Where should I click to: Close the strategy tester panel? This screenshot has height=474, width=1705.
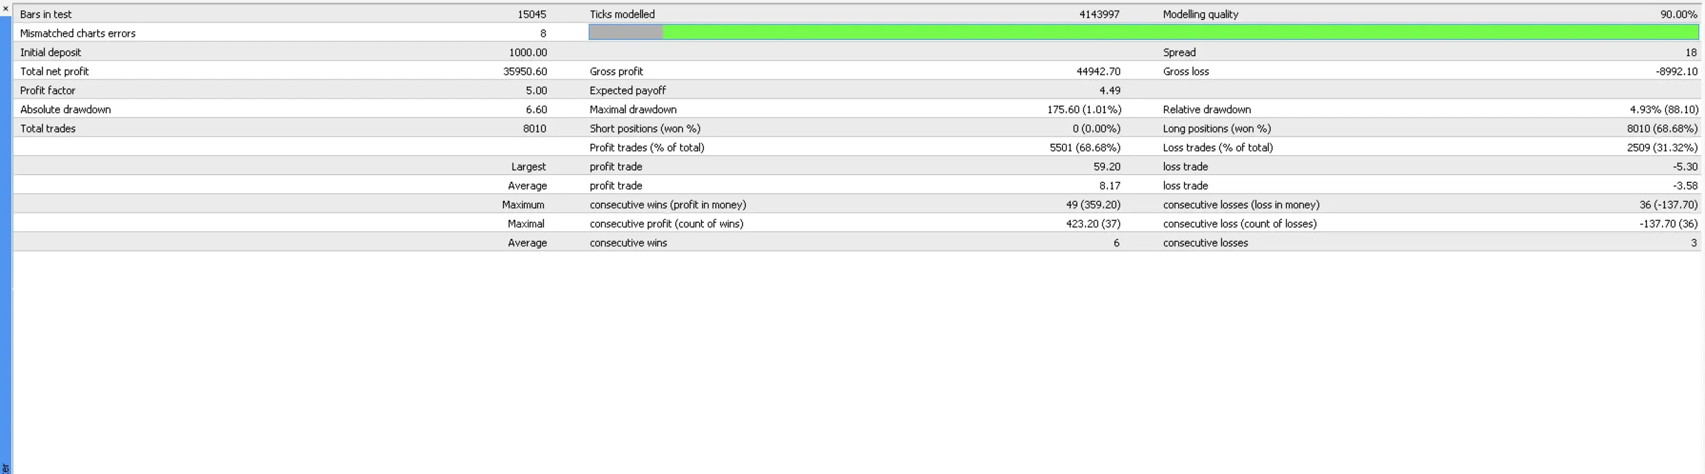5,9
